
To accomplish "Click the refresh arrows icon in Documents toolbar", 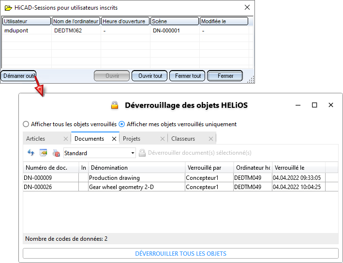I will (31, 153).
